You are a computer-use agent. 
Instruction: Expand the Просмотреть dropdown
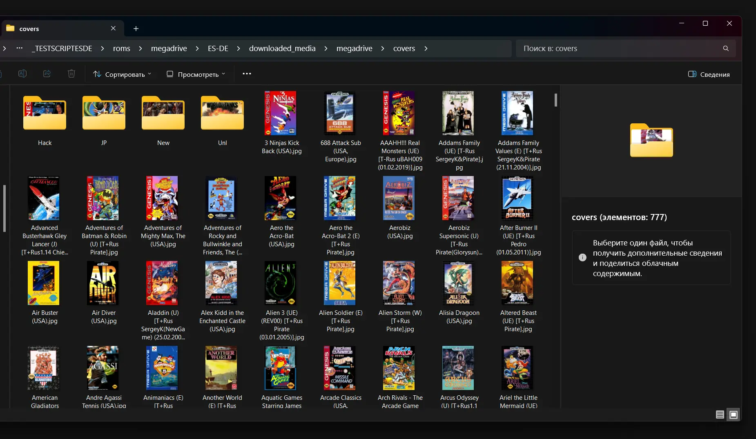point(196,74)
